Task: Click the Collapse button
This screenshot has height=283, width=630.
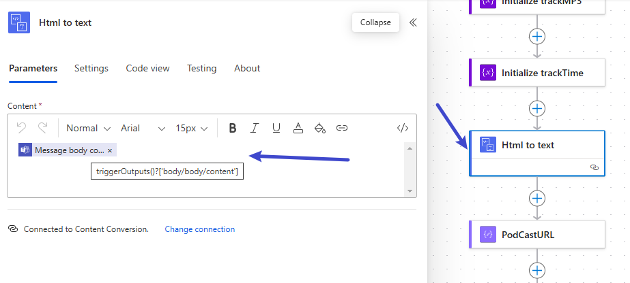Action: (375, 22)
